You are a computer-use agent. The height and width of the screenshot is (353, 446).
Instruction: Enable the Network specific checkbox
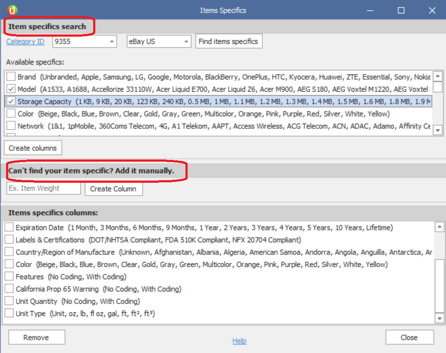[x=11, y=125]
